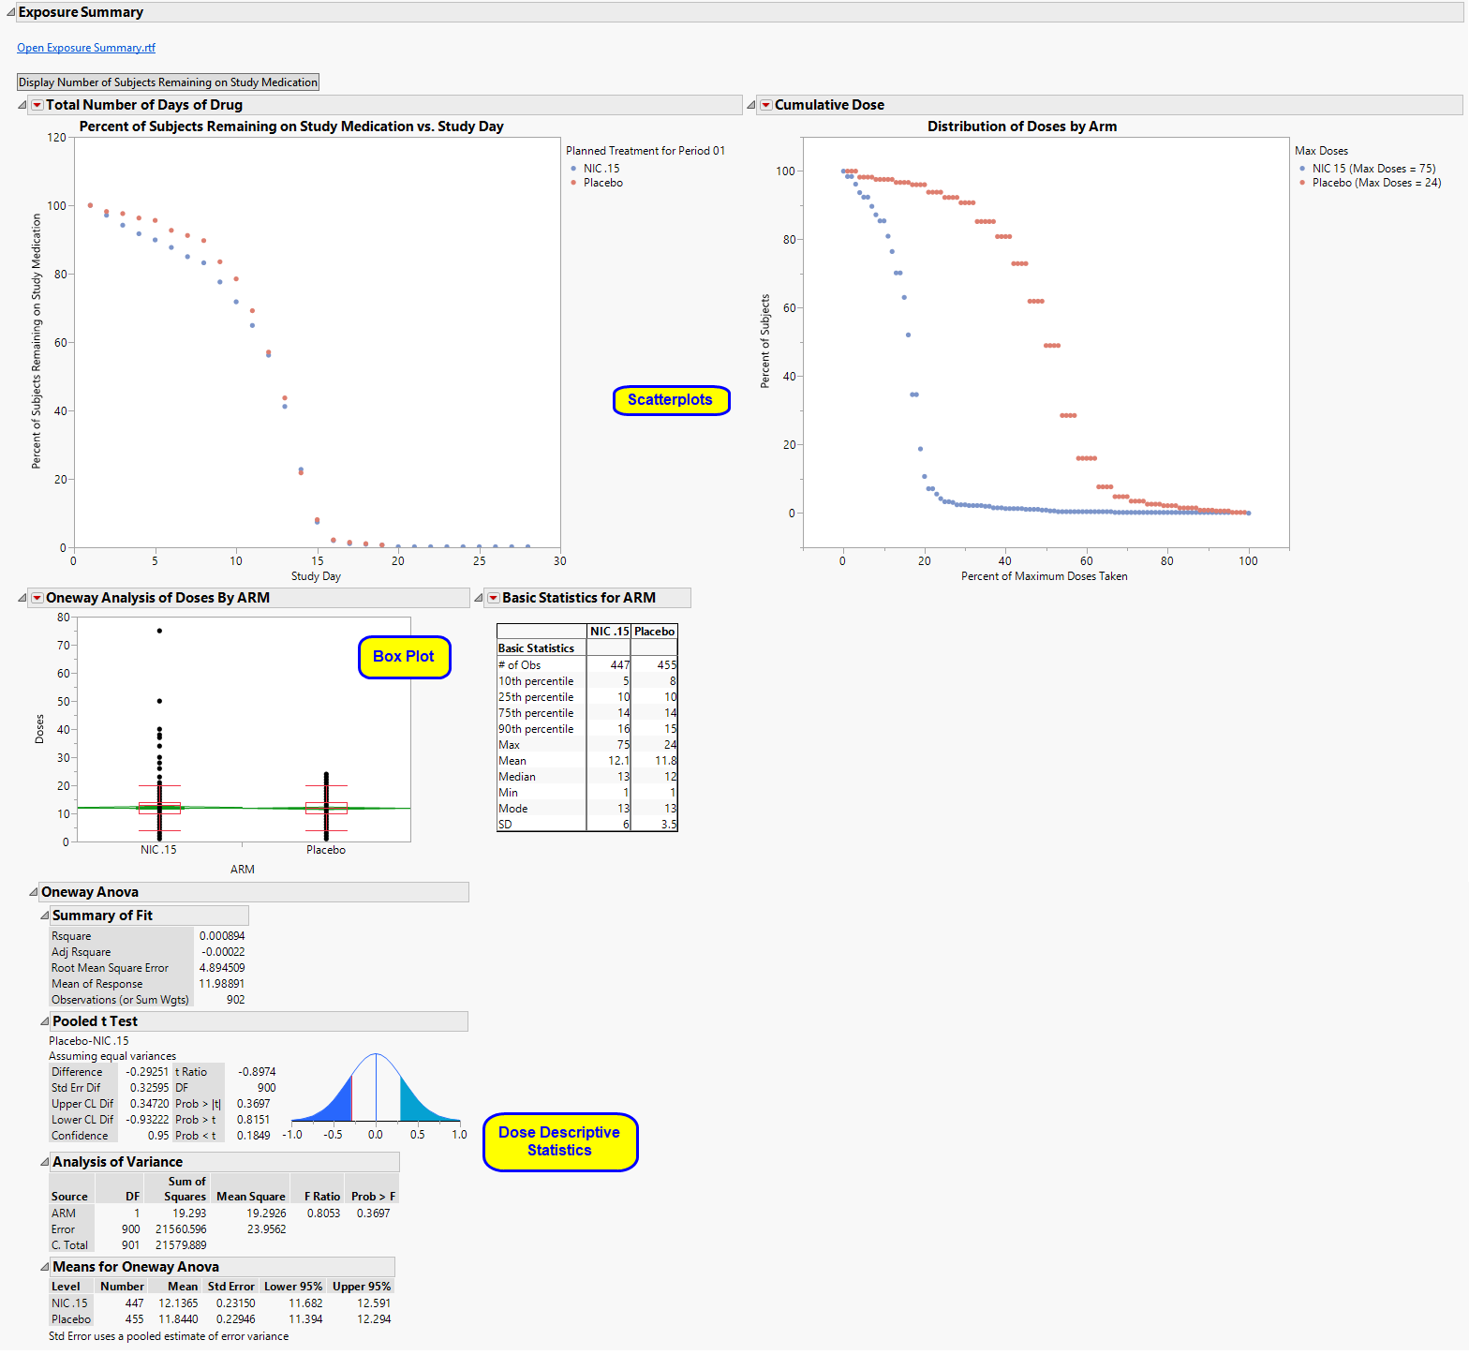Image resolution: width=1469 pixels, height=1355 pixels.
Task: Click the NIC .15 legend marker in Planned Treatment
Action: (x=573, y=169)
